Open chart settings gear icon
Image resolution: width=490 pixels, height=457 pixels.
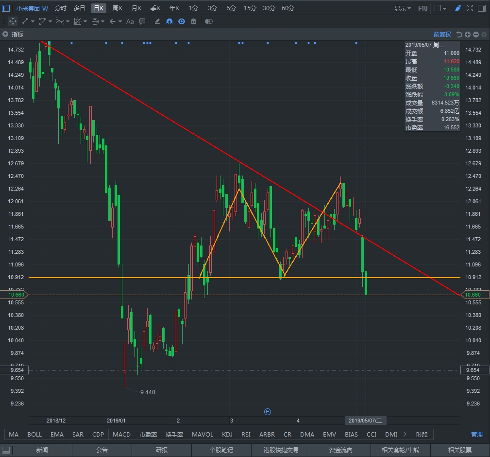484,35
